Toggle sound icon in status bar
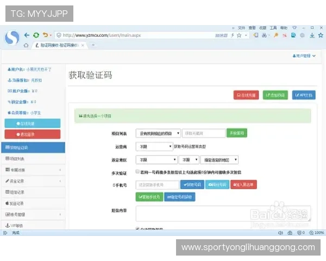This screenshot has width=326, height=261. coord(280,233)
